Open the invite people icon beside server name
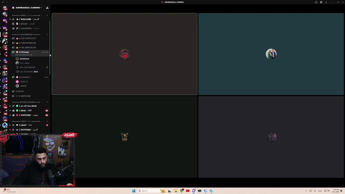Image resolution: width=345 pixels, height=194 pixels. [47, 8]
